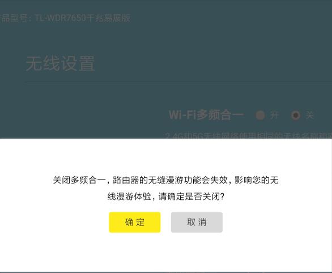Click the Wi-Fi多频合一 setting label
The image size is (332, 273).
206,115
